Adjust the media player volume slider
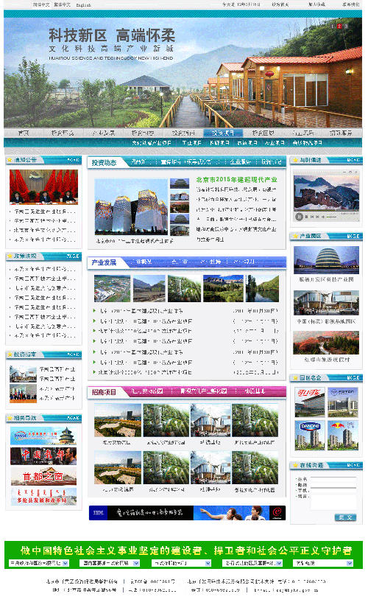Viewport: 368px width, 608px height. tap(331, 217)
